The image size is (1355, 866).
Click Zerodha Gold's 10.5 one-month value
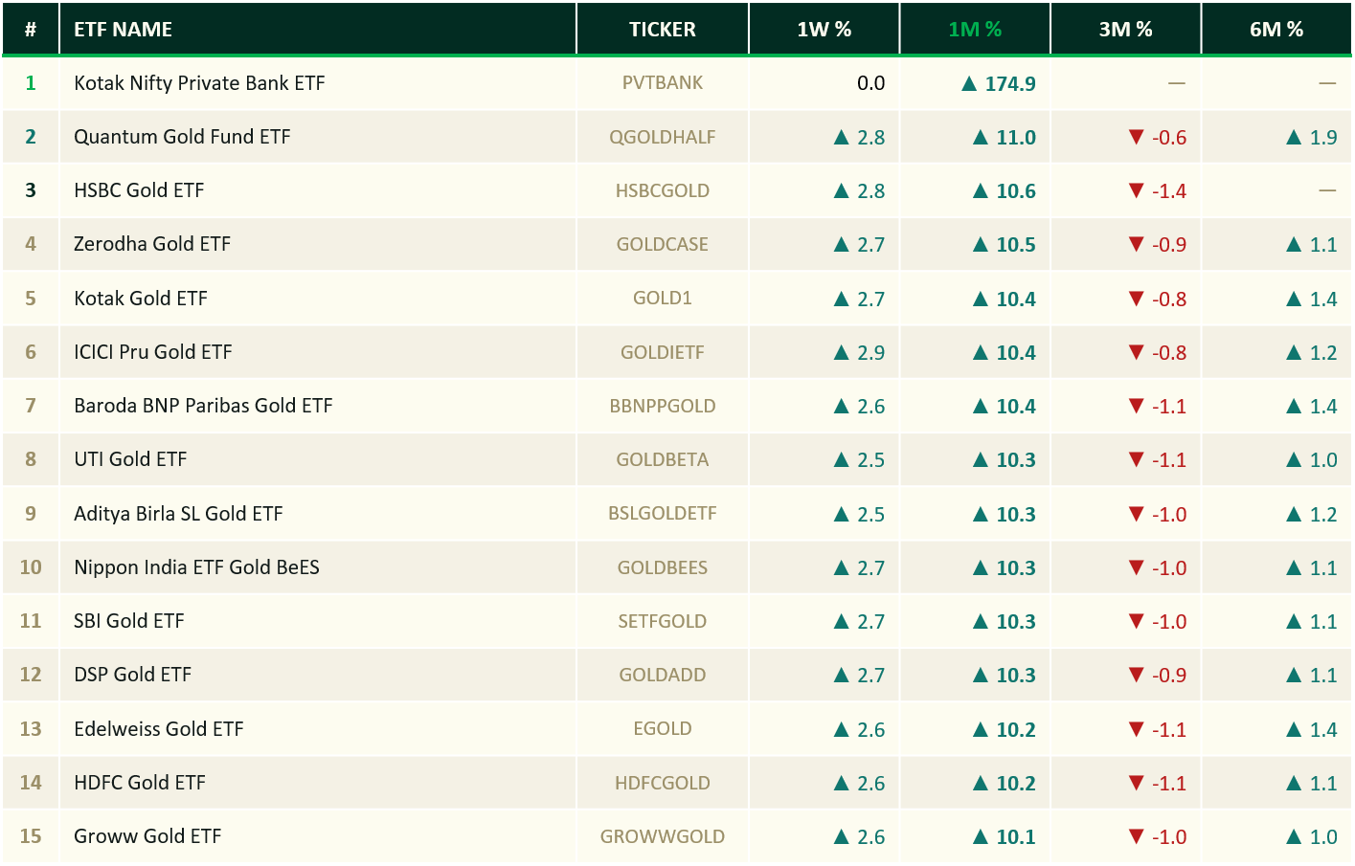[1005, 245]
